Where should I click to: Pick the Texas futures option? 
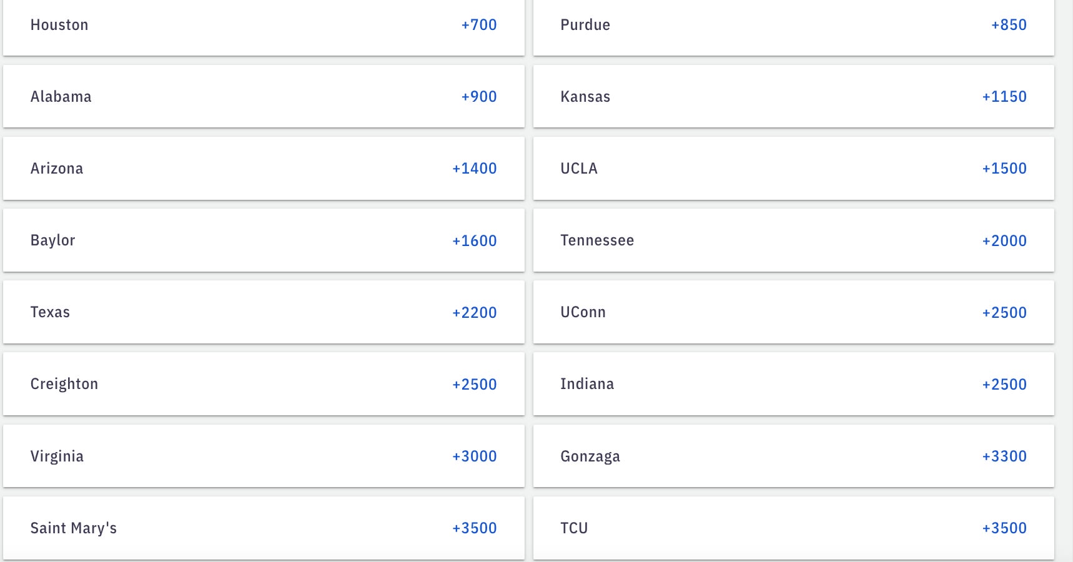pyautogui.click(x=264, y=312)
